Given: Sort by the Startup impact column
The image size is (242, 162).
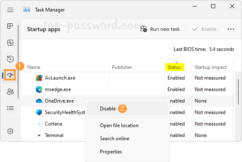Looking at the screenshot, I should [211, 67].
